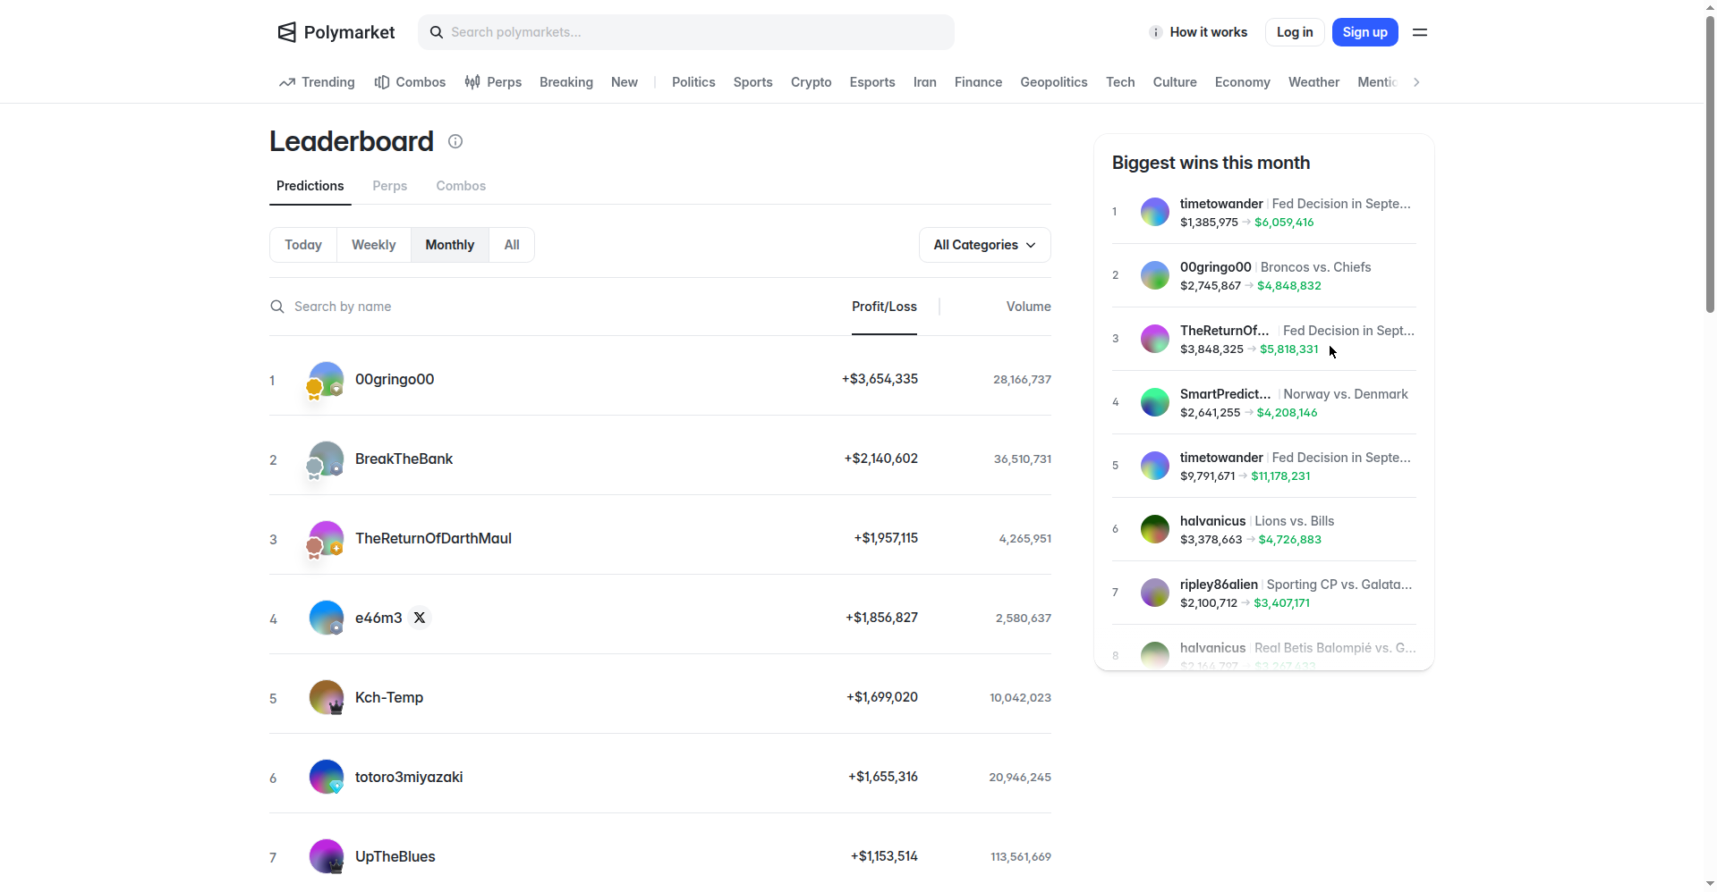Select the Weekly time filter
Viewport: 1717px width, 892px height.
pos(374,245)
